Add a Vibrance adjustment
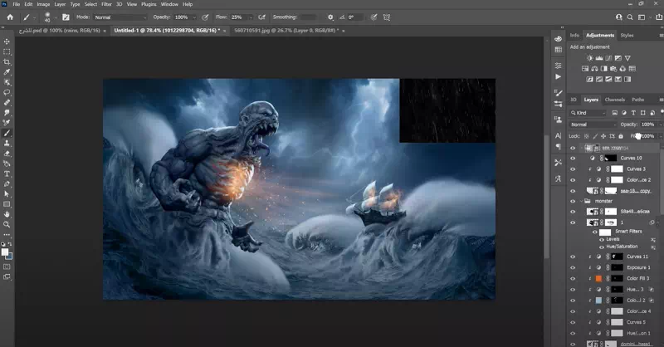This screenshot has width=664, height=347. [627, 58]
